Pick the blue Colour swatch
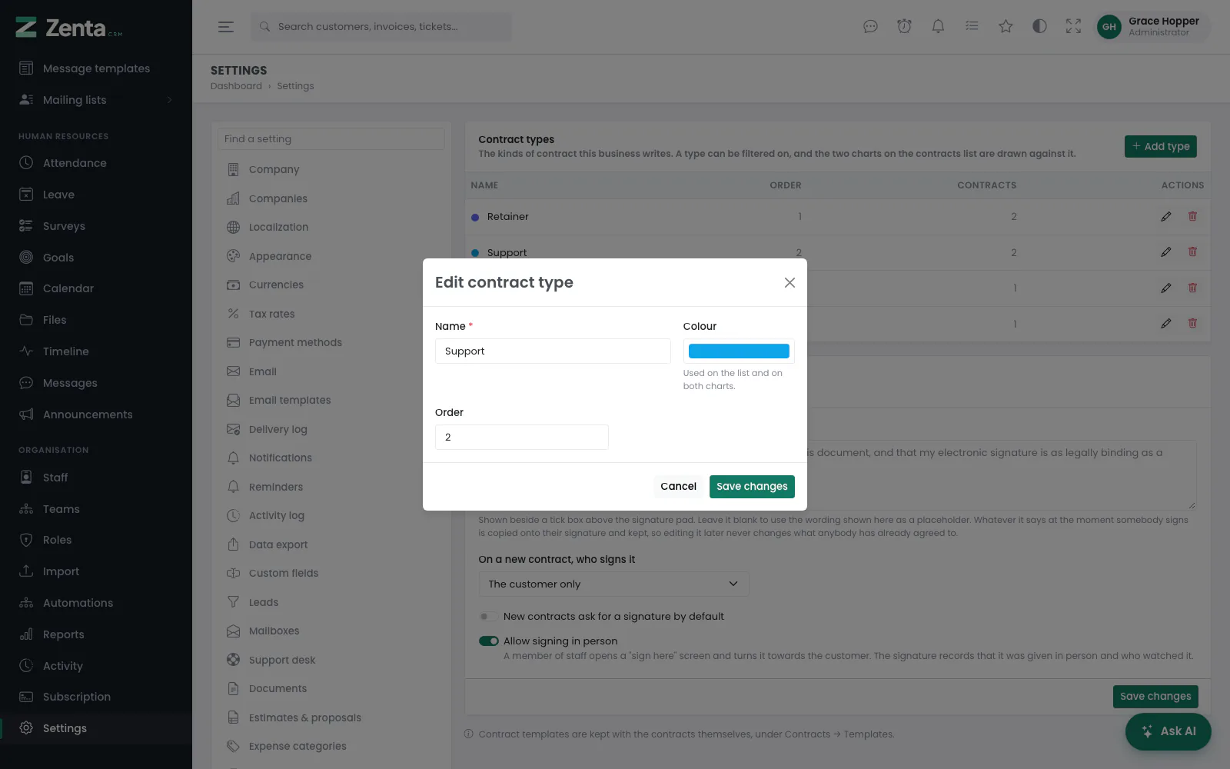The height and width of the screenshot is (769, 1230). (739, 351)
